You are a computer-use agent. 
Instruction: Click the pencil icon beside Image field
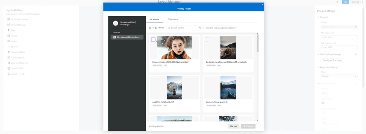pos(356,27)
